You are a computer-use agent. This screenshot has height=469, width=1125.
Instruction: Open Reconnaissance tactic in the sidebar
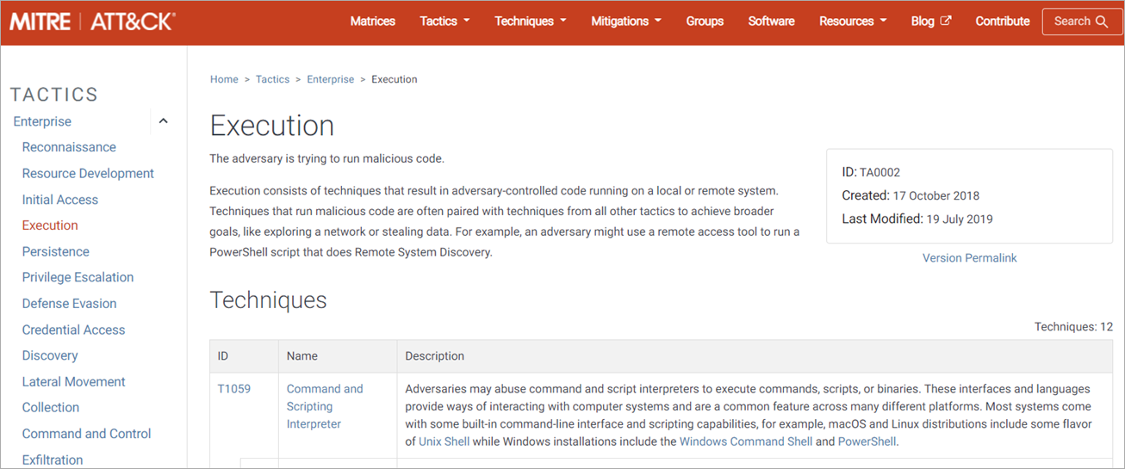tap(69, 147)
